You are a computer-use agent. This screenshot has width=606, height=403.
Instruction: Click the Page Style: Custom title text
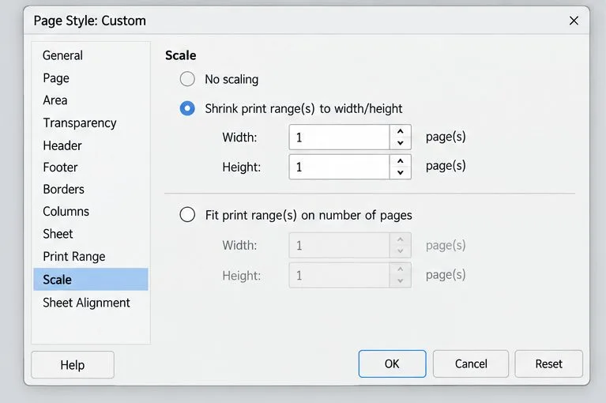pos(89,21)
